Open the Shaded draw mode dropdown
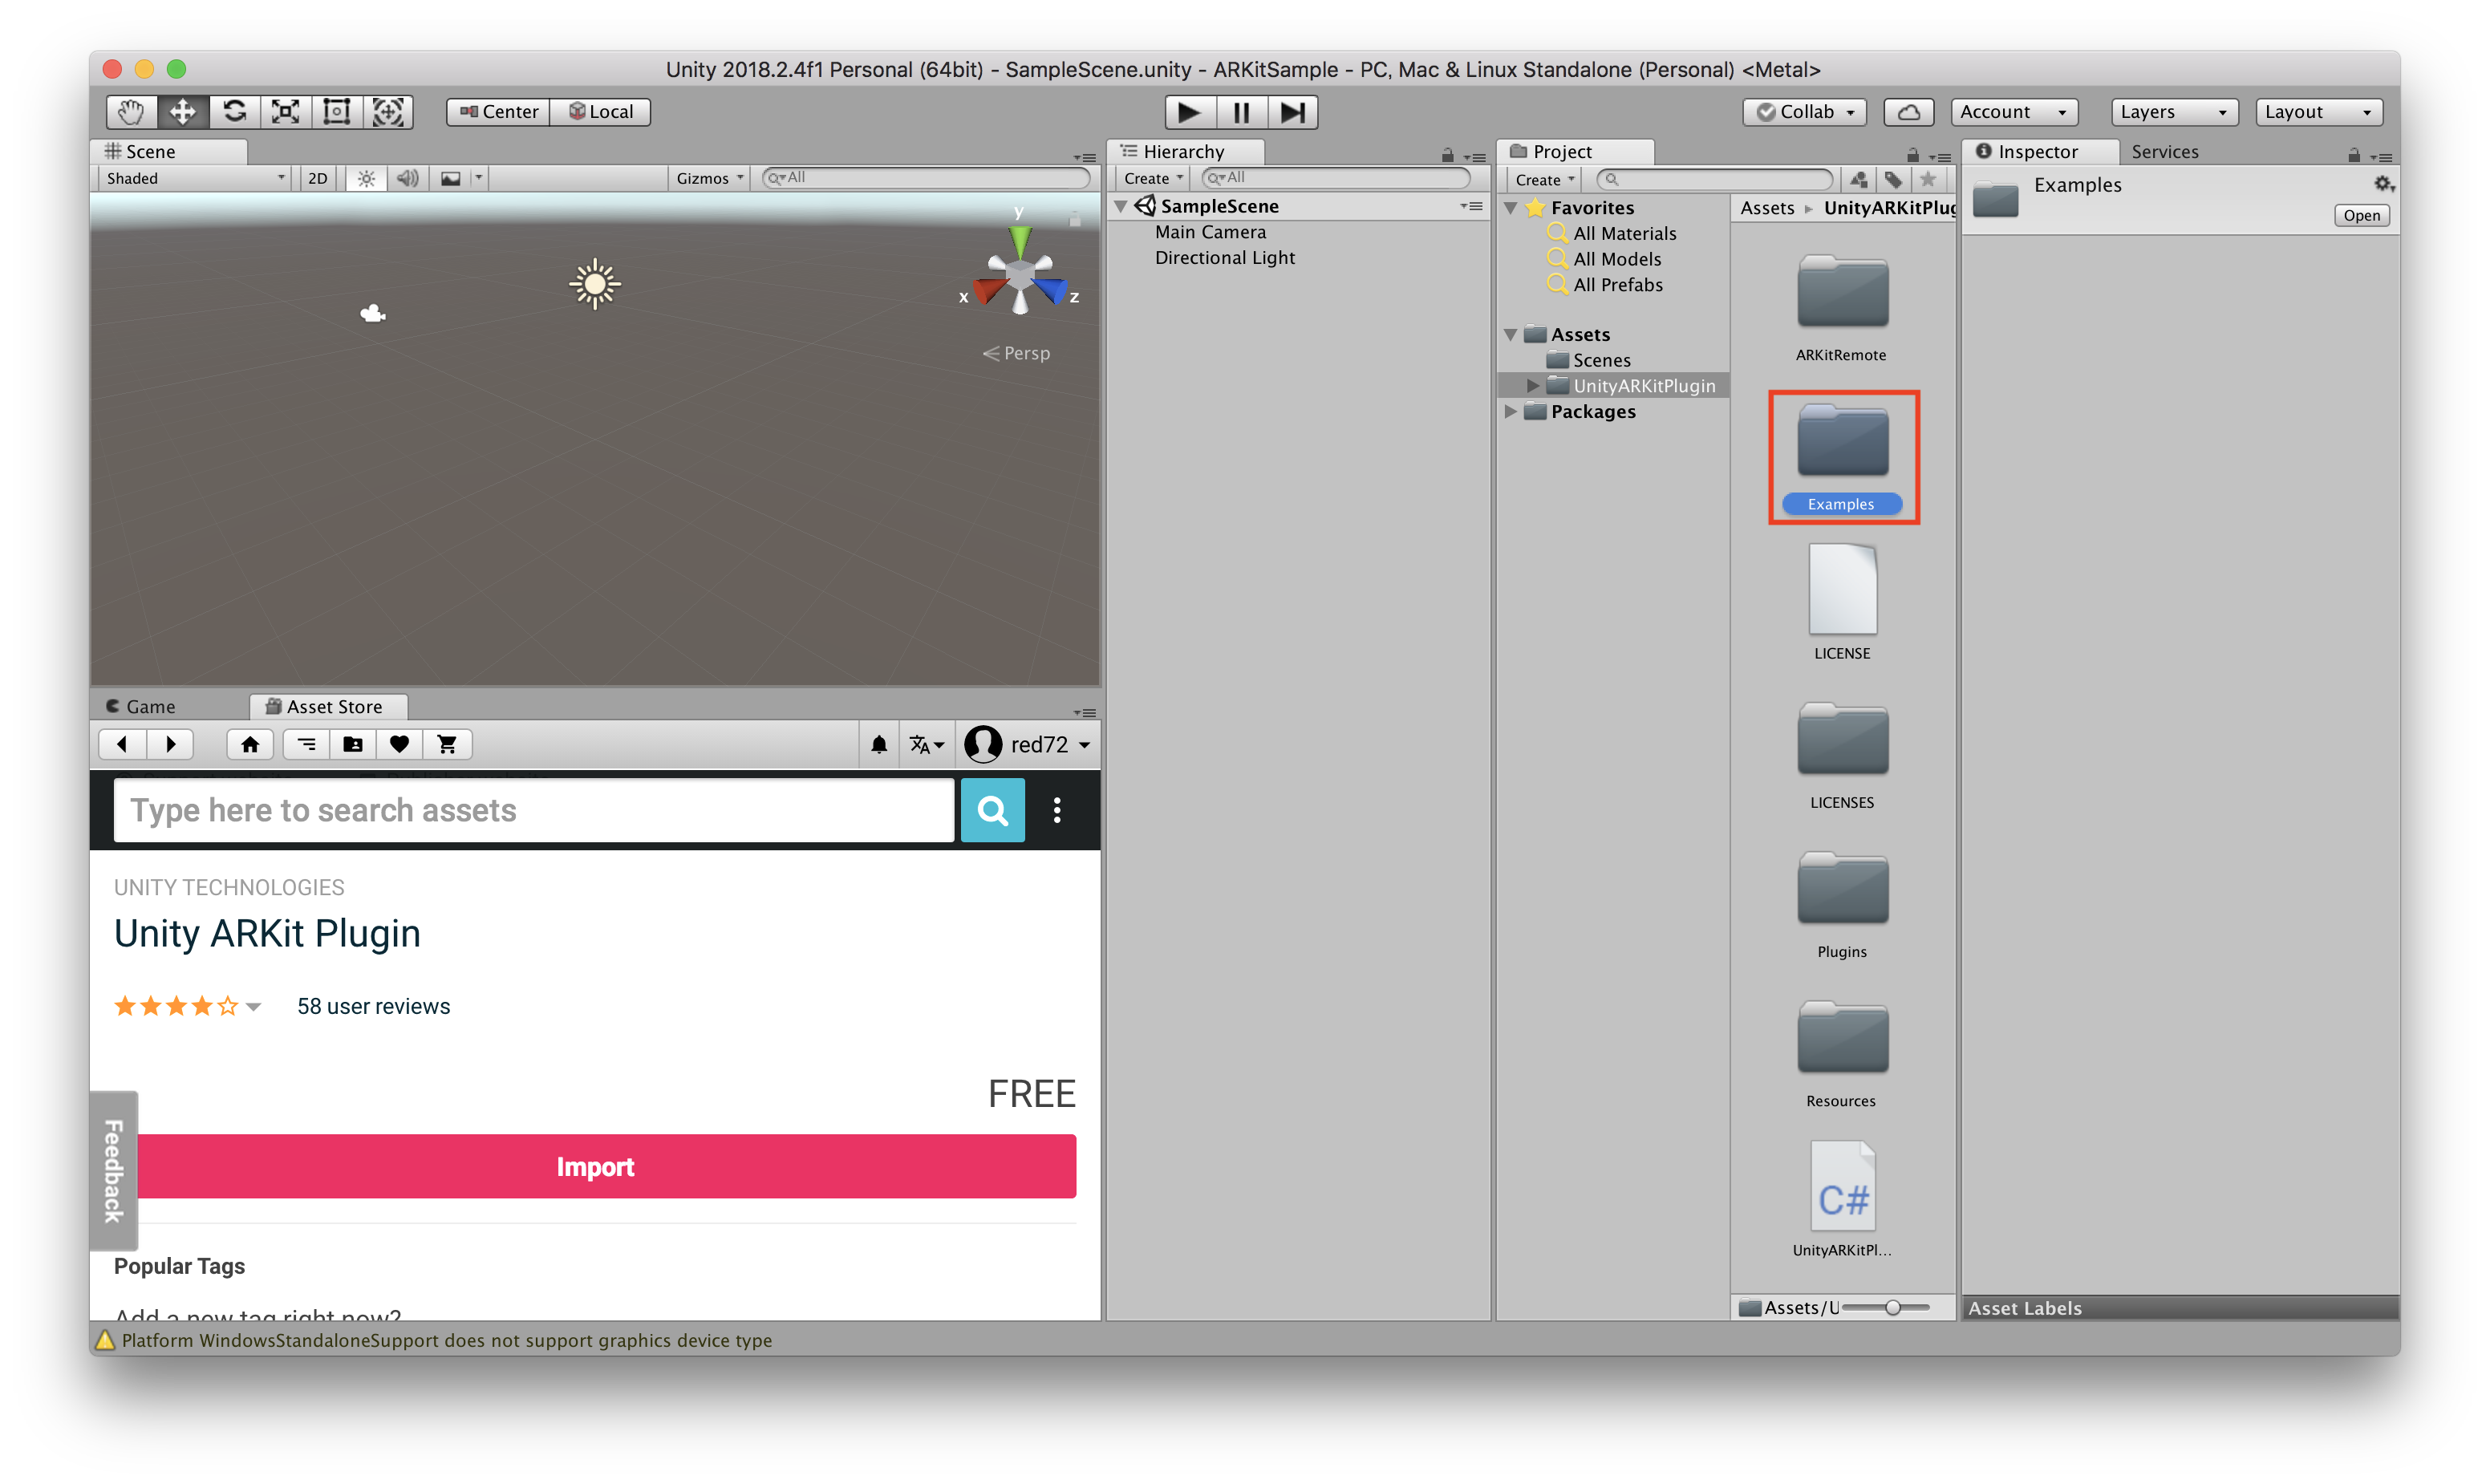The width and height of the screenshot is (2490, 1484). pos(195,179)
